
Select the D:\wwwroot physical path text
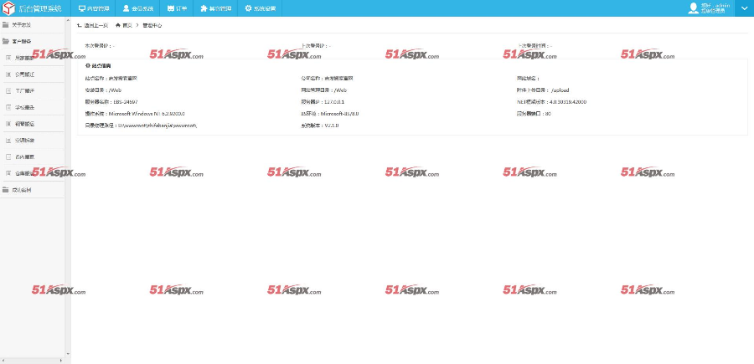(158, 126)
